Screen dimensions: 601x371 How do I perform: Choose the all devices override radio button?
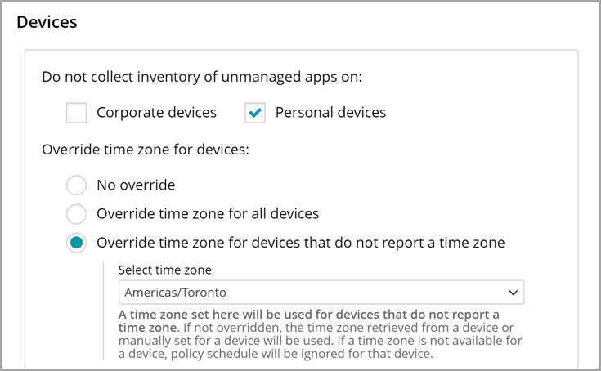(x=77, y=214)
